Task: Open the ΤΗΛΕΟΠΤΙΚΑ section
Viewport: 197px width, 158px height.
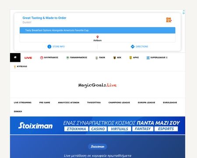Action: [94, 103]
